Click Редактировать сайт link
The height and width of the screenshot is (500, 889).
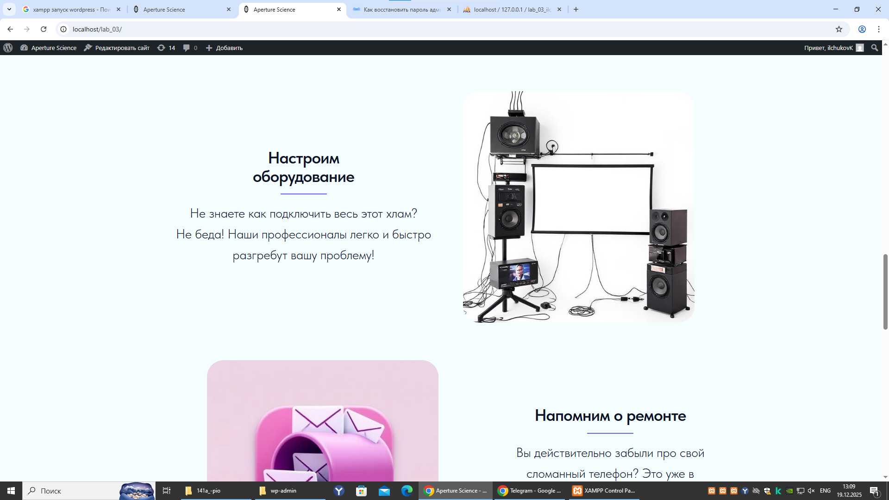click(x=117, y=48)
